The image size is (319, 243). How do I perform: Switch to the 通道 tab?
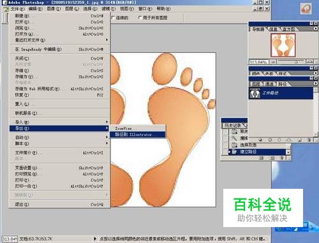269,84
